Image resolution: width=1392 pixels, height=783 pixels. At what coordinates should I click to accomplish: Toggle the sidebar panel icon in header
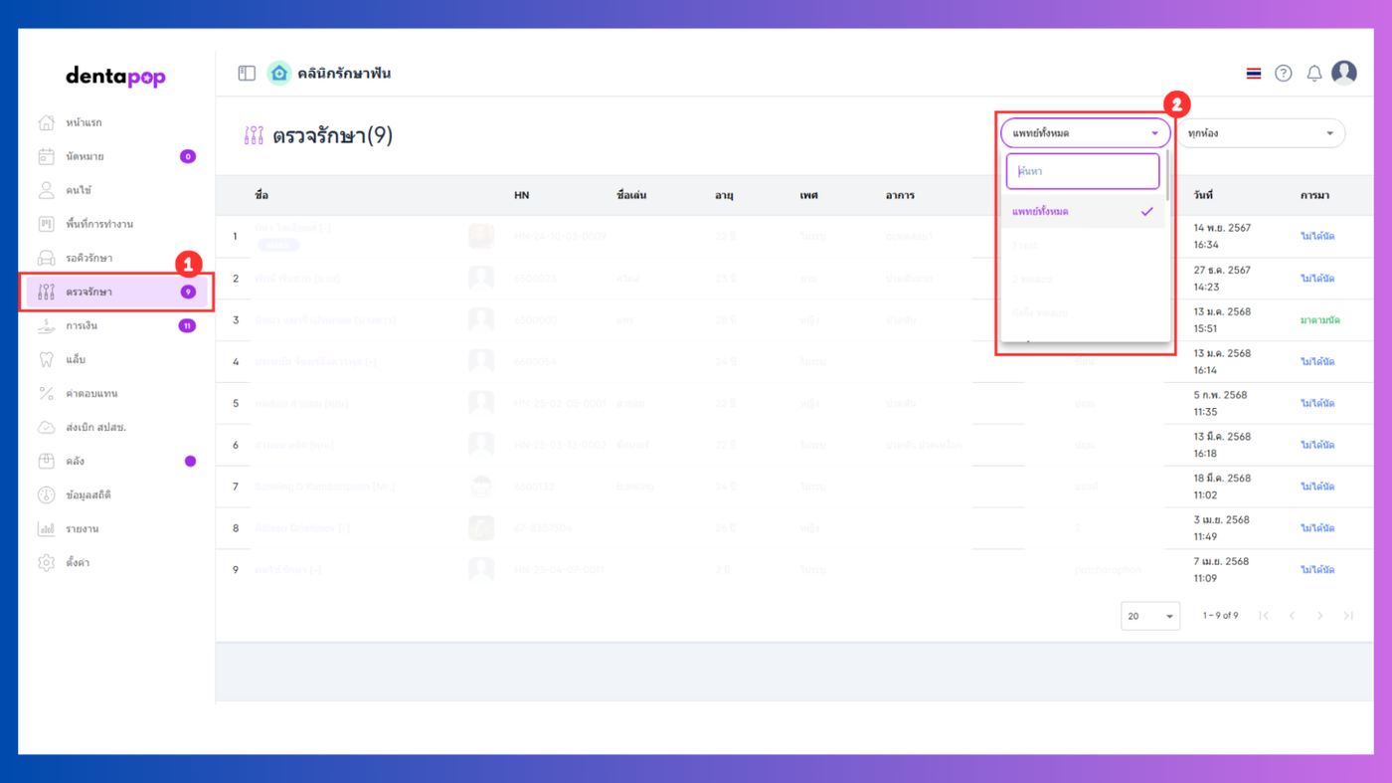(247, 74)
